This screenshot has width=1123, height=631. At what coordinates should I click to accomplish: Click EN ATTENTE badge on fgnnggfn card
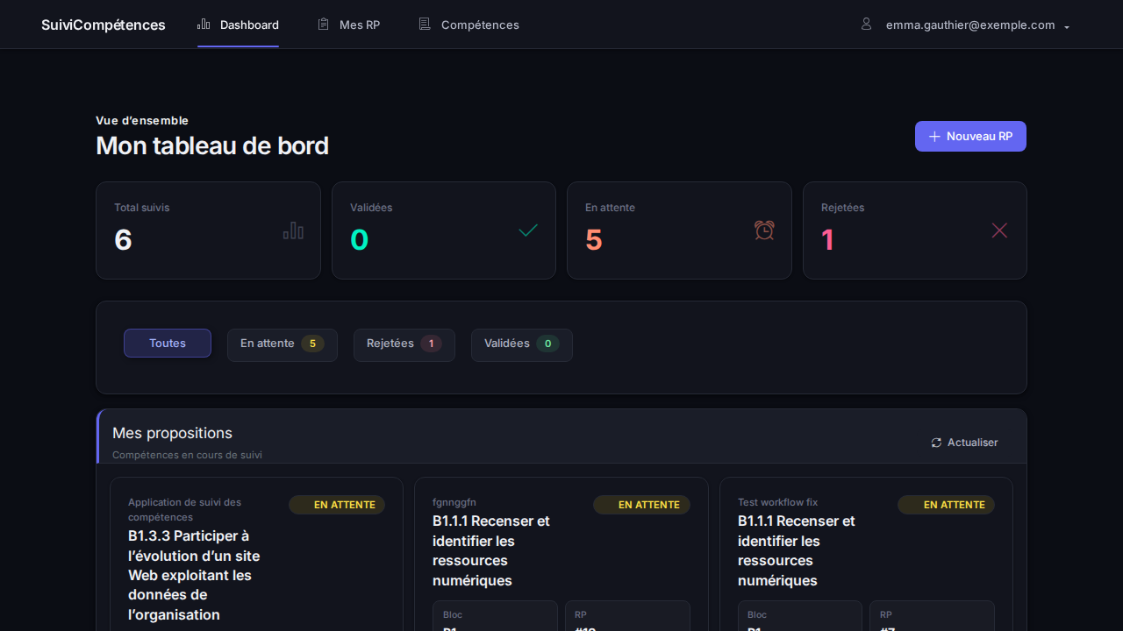click(641, 505)
